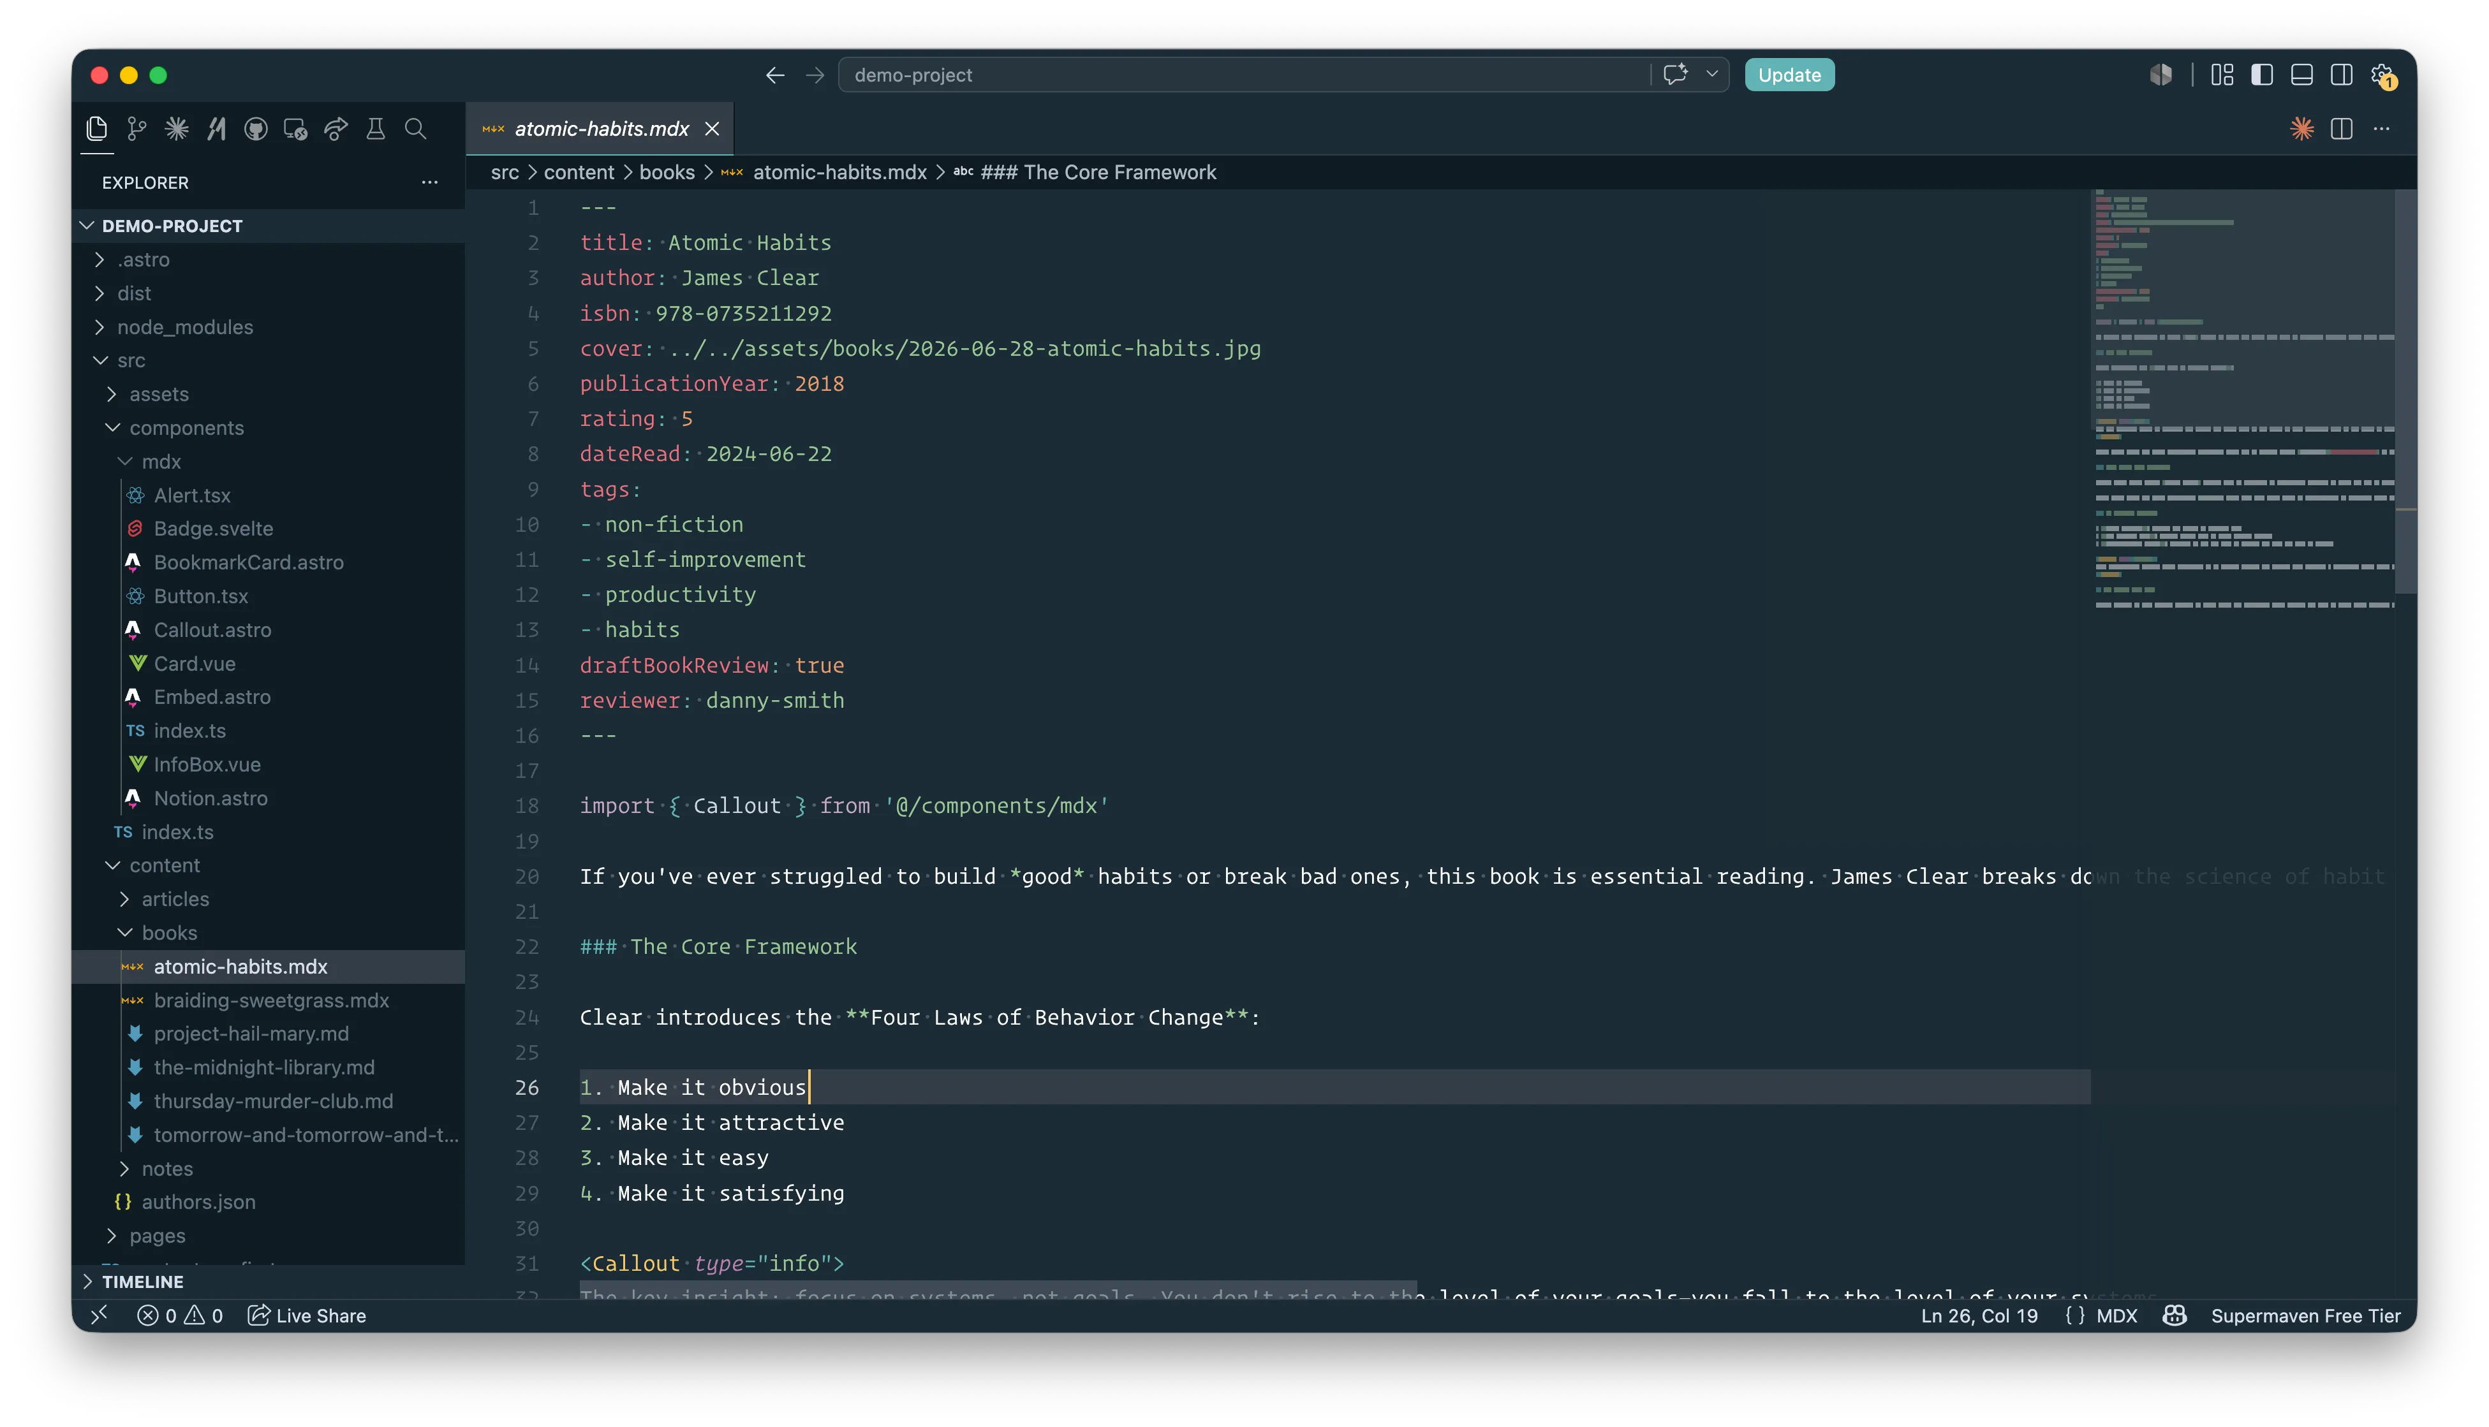2489x1427 pixels.
Task: Go back using the left arrow
Action: [x=776, y=75]
